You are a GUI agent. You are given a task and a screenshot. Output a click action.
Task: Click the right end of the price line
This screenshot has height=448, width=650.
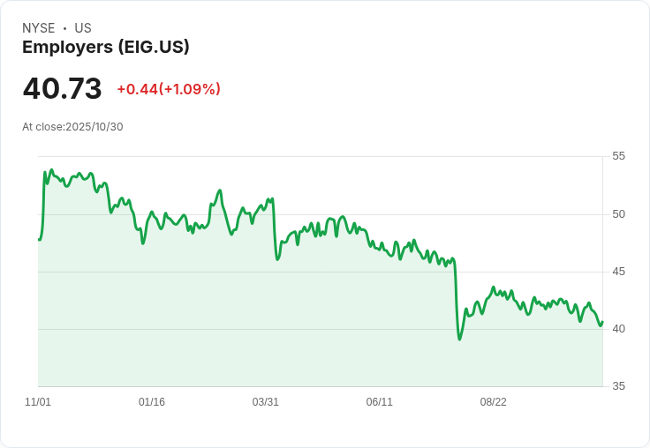coord(602,323)
